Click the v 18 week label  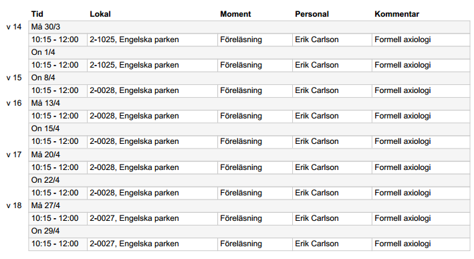(x=14, y=205)
